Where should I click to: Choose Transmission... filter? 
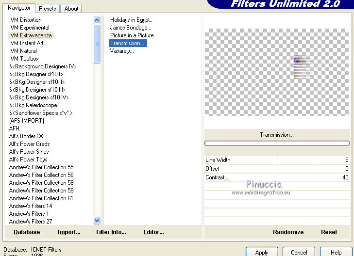point(128,43)
